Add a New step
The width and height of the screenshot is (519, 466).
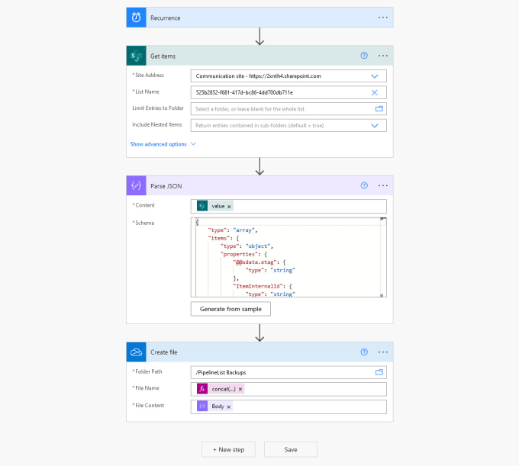coord(228,450)
